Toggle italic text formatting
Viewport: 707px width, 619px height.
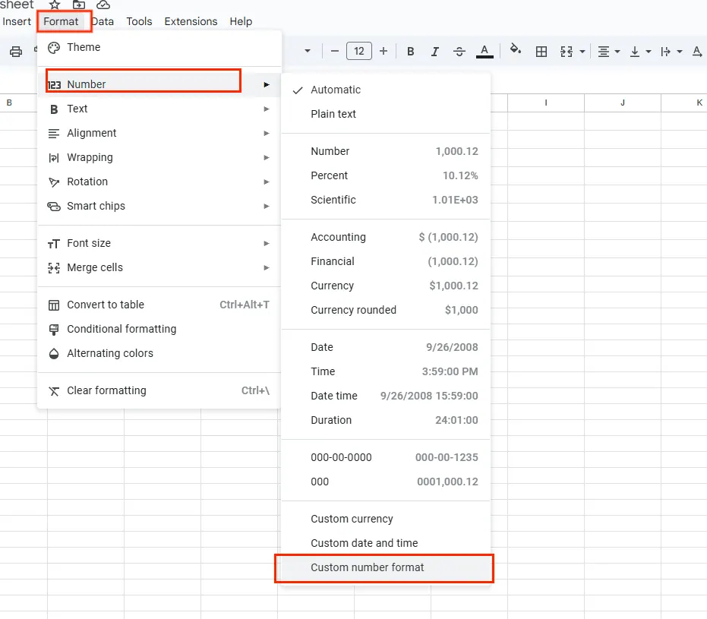pyautogui.click(x=435, y=52)
